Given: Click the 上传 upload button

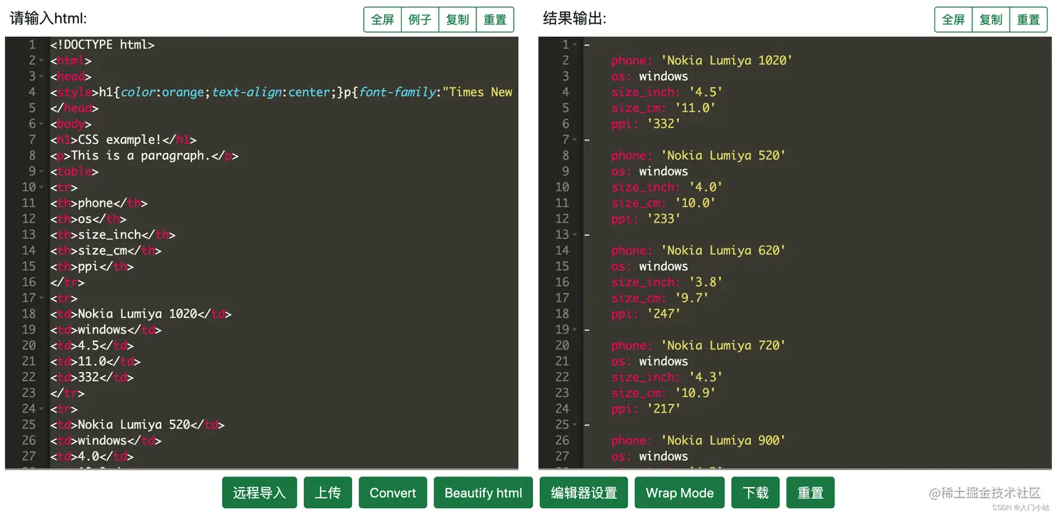Looking at the screenshot, I should click(x=328, y=493).
